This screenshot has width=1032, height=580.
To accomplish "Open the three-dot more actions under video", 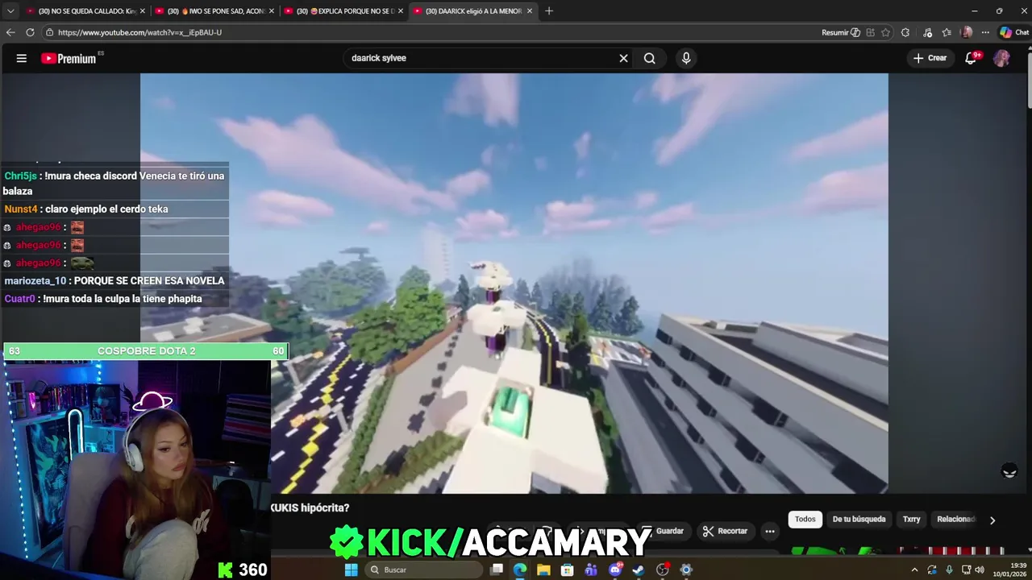I will click(770, 531).
